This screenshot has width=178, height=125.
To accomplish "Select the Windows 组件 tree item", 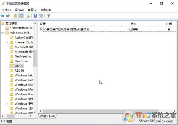I will coord(20,33).
